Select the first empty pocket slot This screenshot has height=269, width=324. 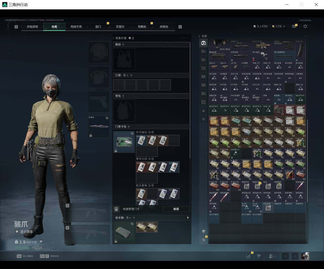coord(119,85)
